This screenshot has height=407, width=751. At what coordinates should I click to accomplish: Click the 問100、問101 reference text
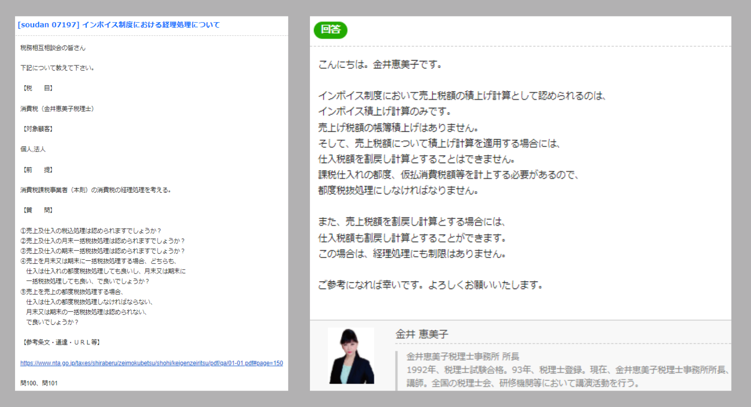pos(39,383)
